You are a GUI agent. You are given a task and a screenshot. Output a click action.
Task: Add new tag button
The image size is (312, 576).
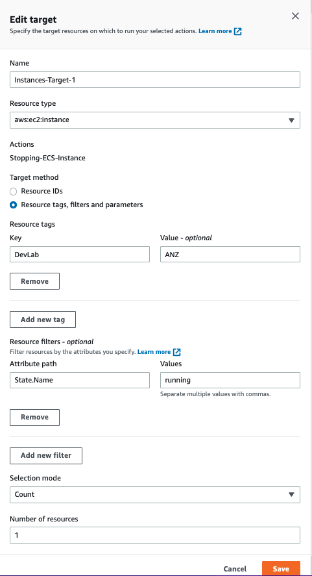click(x=43, y=319)
